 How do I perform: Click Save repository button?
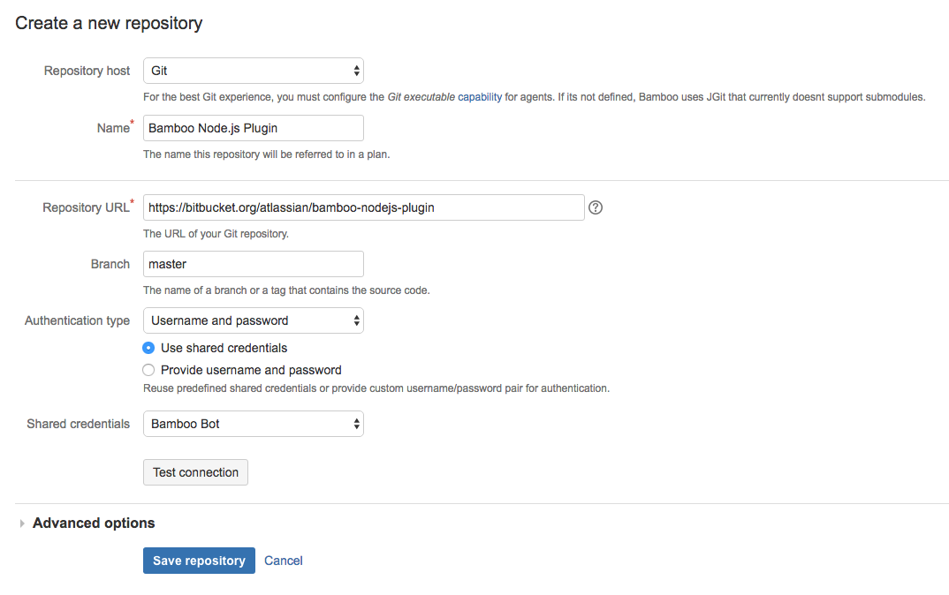[199, 561]
